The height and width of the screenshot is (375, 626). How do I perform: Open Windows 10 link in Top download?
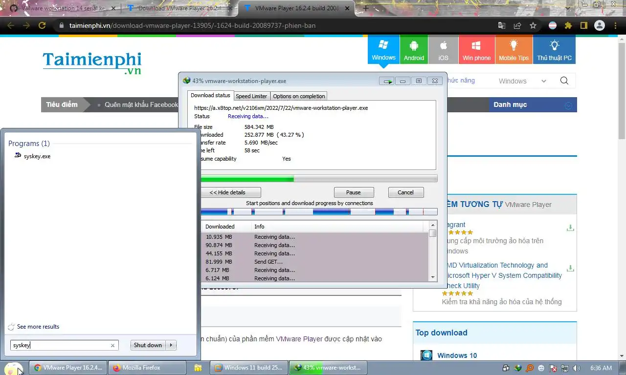(x=457, y=355)
